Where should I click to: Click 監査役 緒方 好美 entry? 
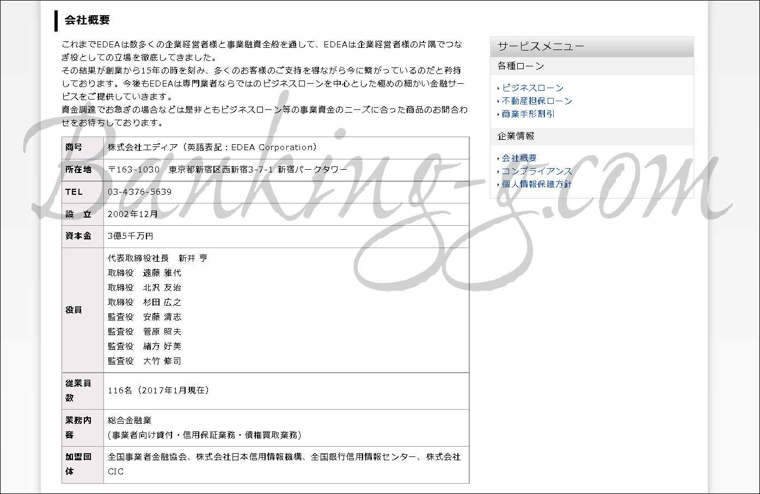click(144, 347)
